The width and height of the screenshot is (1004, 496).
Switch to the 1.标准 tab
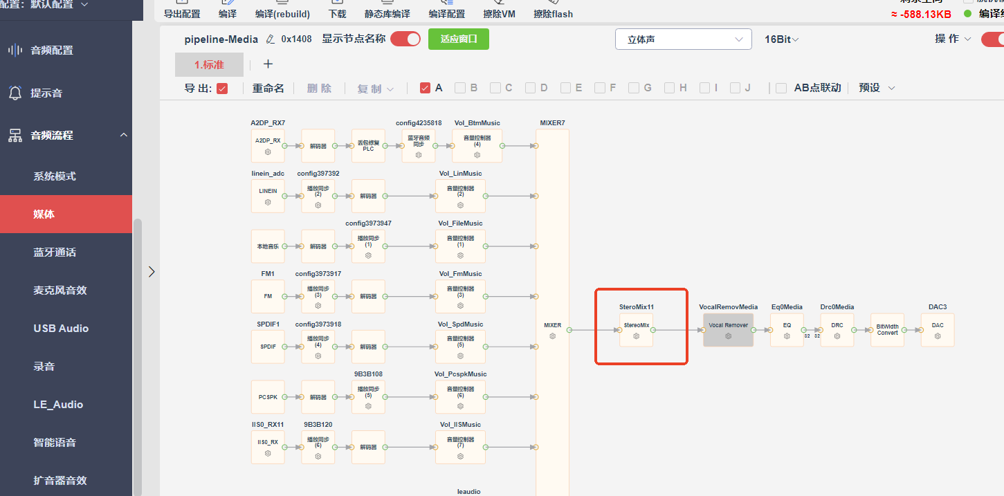tap(209, 64)
